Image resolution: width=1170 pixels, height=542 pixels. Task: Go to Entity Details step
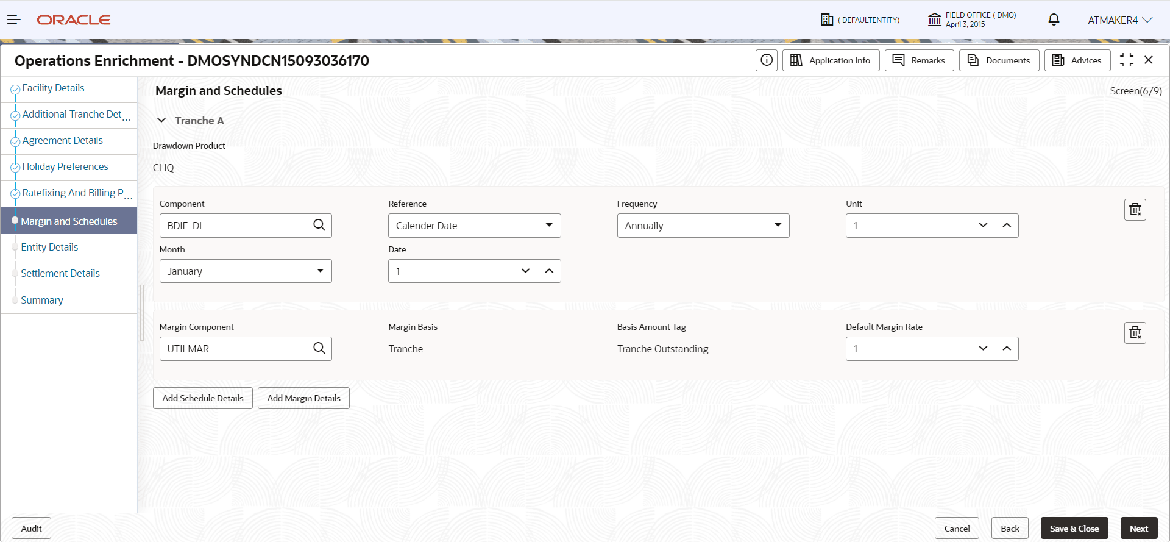[49, 247]
